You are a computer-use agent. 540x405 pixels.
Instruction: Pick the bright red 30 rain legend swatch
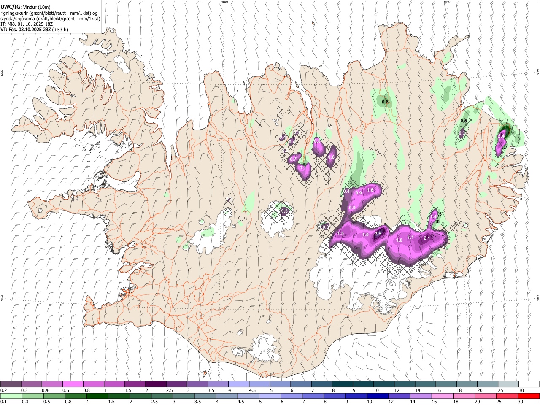tap(529, 396)
